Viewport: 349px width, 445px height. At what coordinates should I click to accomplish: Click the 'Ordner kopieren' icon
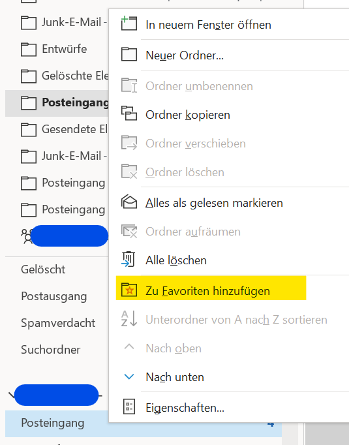[129, 114]
